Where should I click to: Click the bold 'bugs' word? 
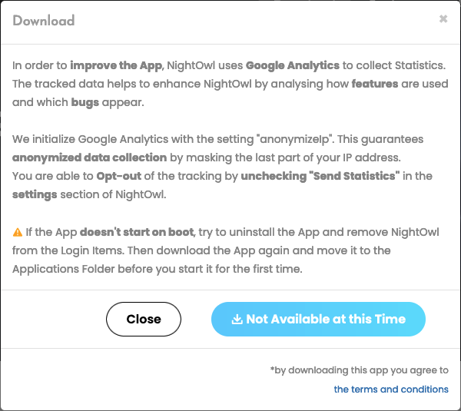click(x=85, y=102)
